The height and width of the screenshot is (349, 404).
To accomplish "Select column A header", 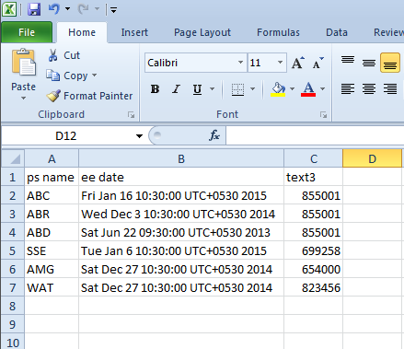I will click(x=52, y=158).
